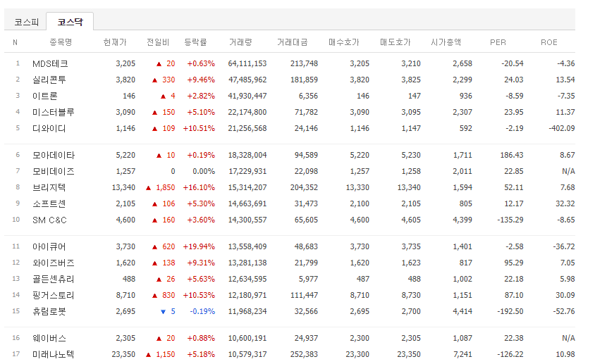
Task: Click volume 10,600,191
Action: coord(247,338)
